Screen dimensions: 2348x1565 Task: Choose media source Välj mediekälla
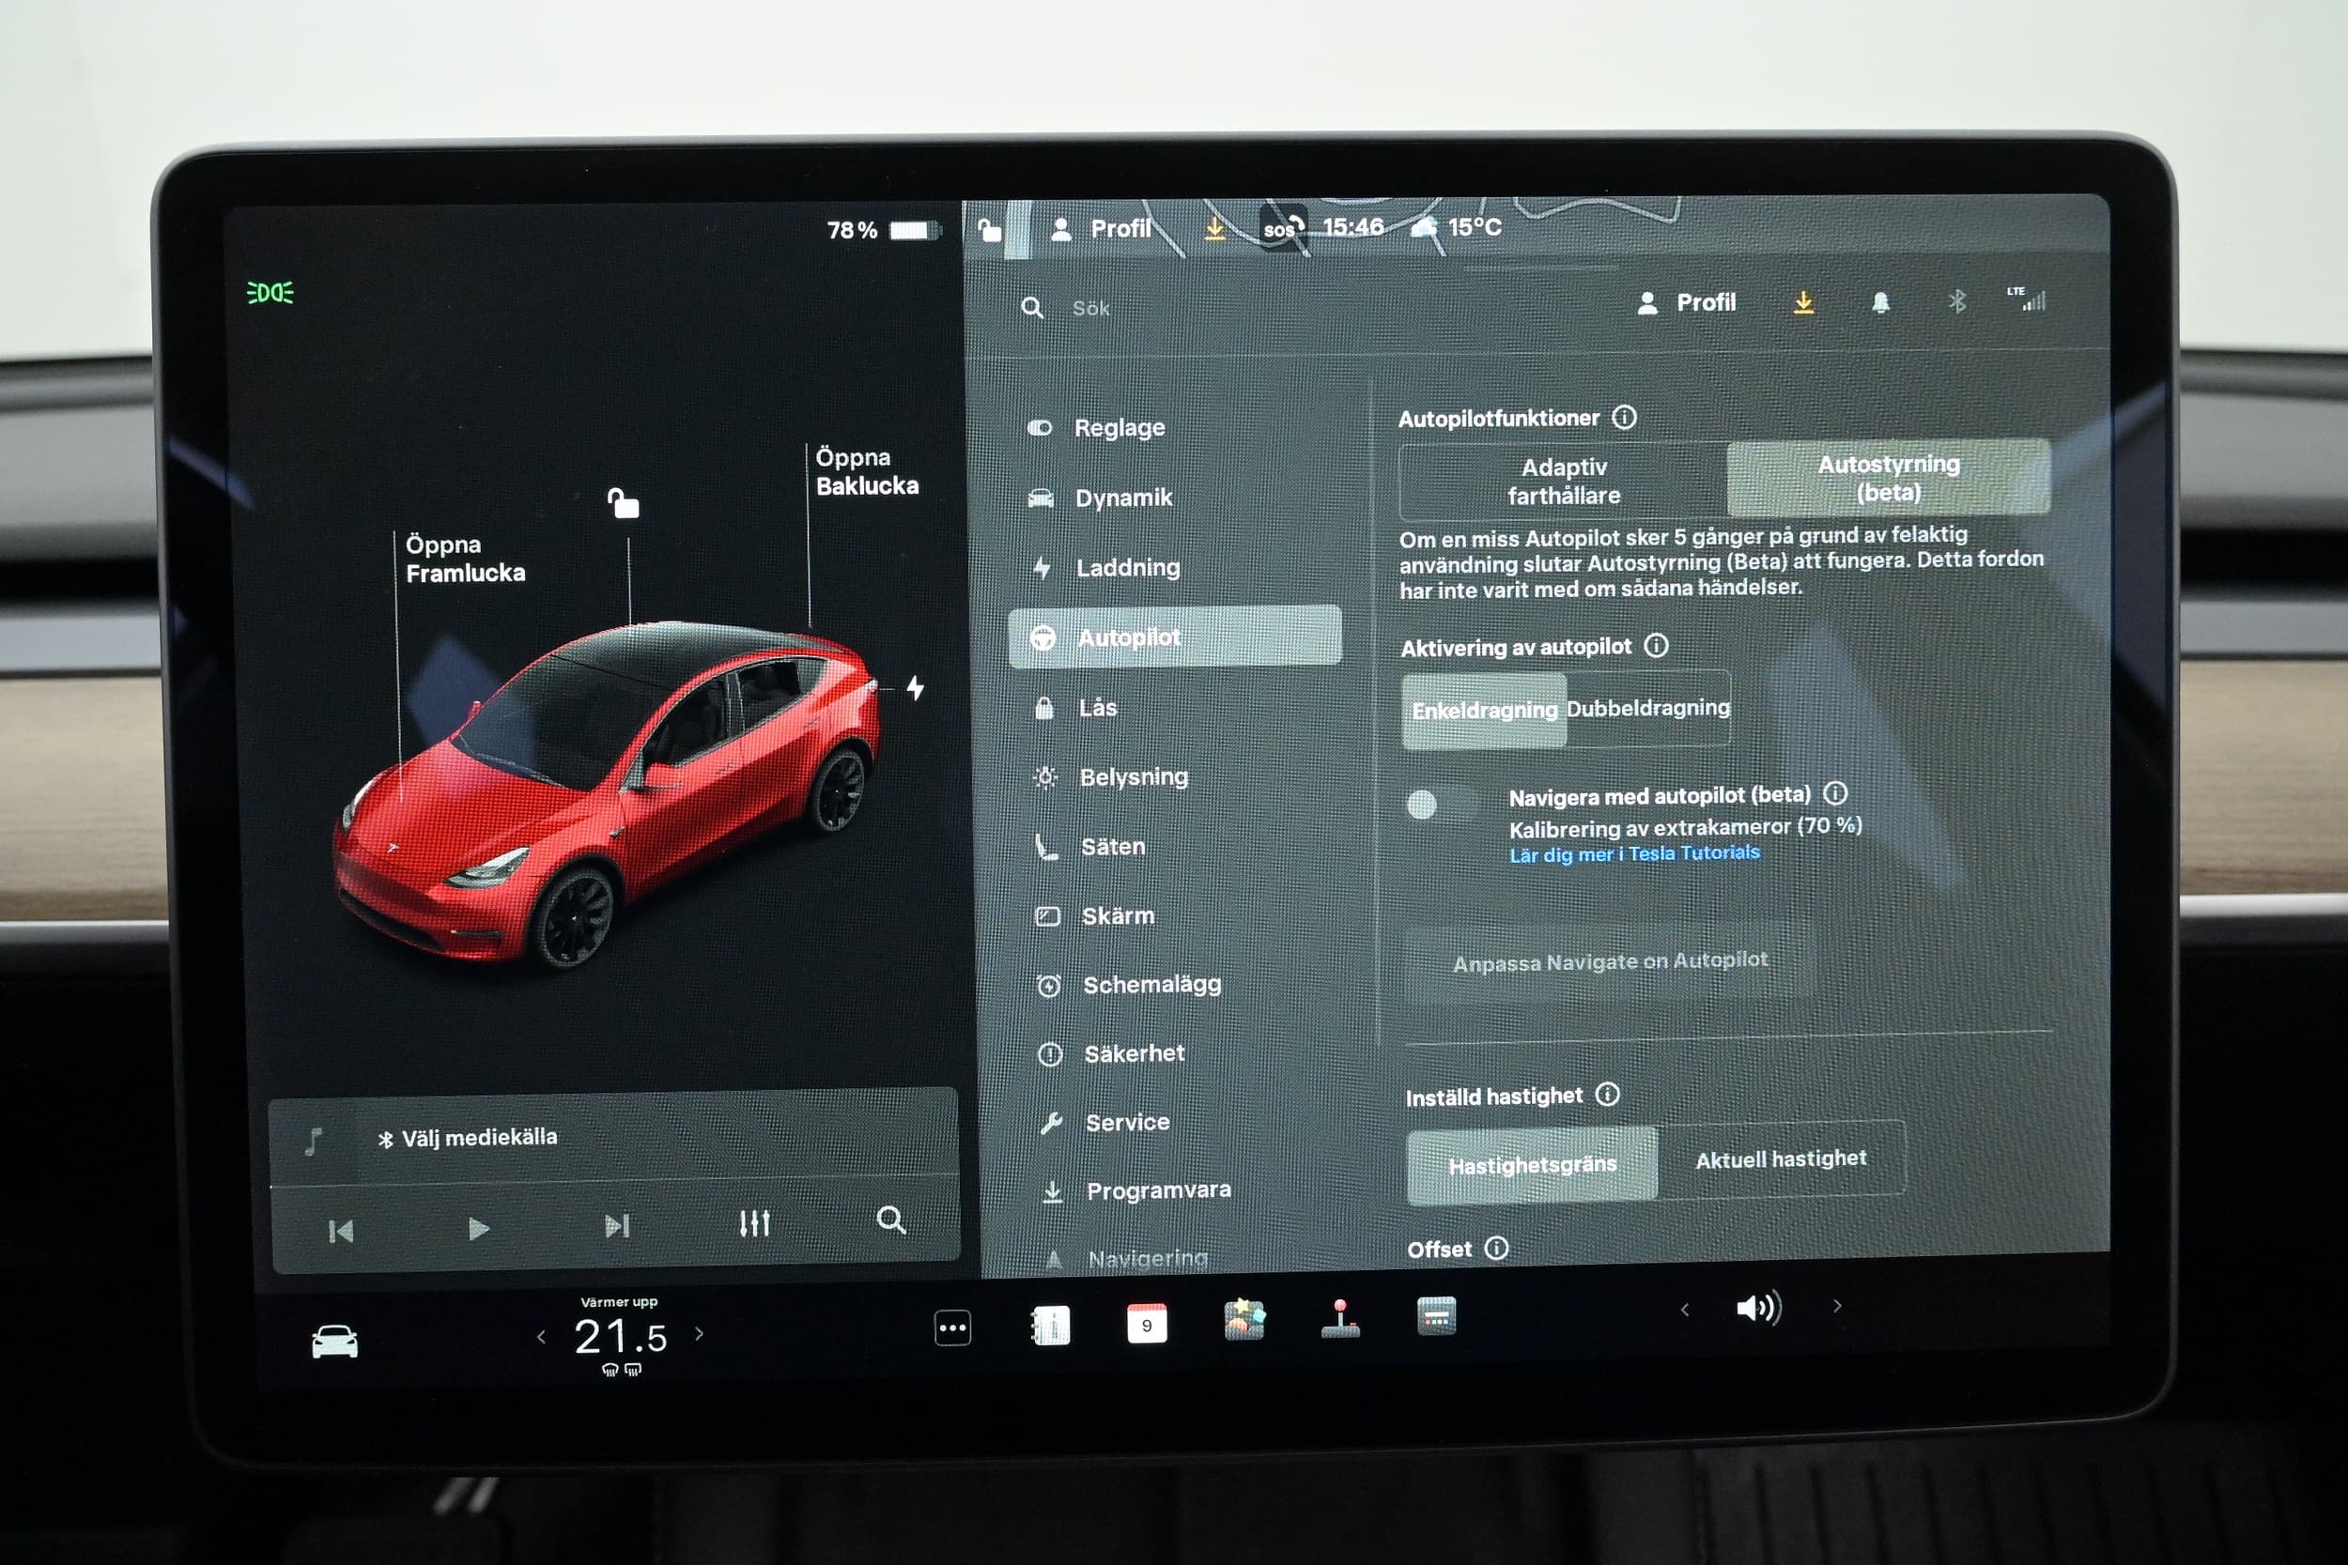(469, 1138)
